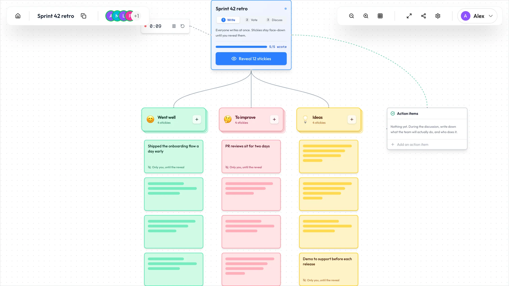Share the board
This screenshot has height=286, width=509.
point(424,16)
